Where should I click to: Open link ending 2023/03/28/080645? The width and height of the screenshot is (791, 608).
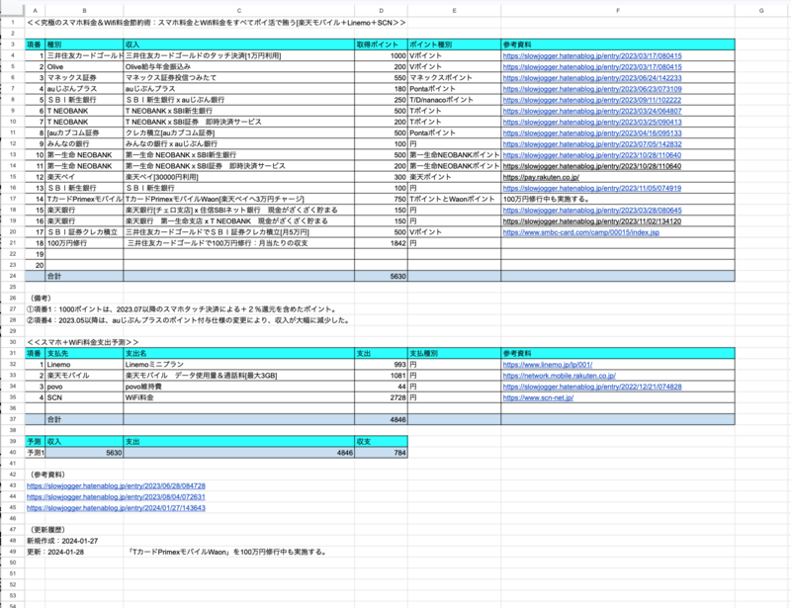pyautogui.click(x=591, y=210)
